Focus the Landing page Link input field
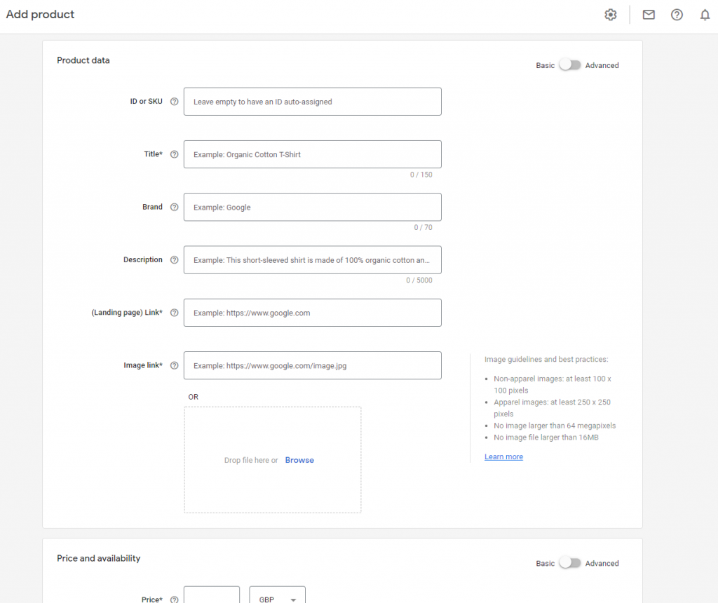Viewport: 718px width, 603px height. click(x=312, y=313)
